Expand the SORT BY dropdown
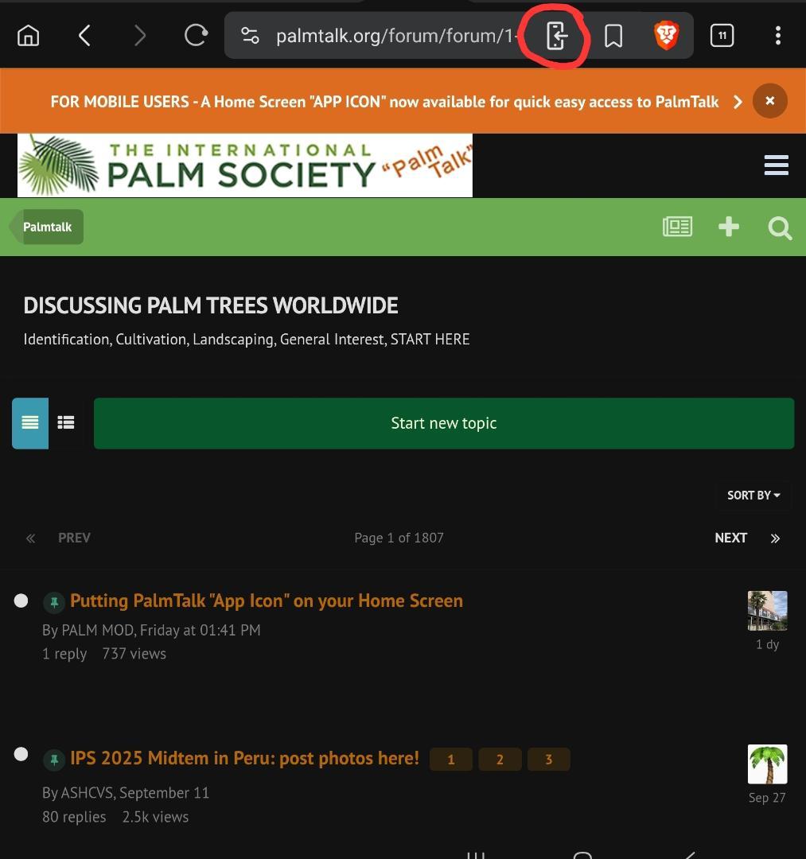This screenshot has width=806, height=859. click(753, 496)
